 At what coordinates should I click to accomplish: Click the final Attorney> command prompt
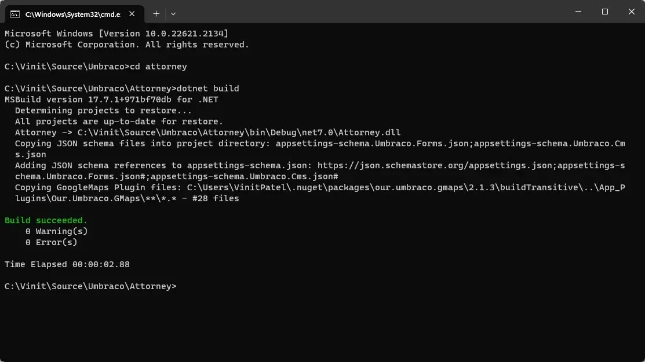click(90, 286)
